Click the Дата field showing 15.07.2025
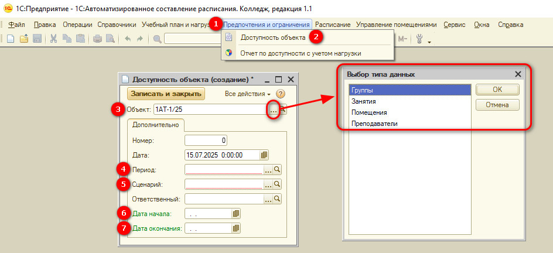 (x=222, y=155)
